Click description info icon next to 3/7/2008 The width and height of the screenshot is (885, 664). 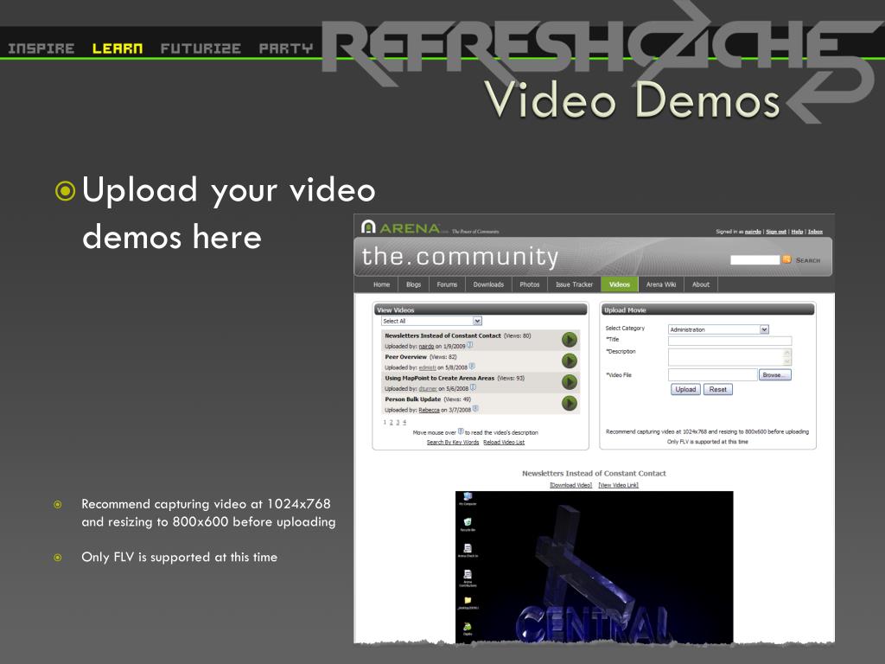click(x=476, y=409)
